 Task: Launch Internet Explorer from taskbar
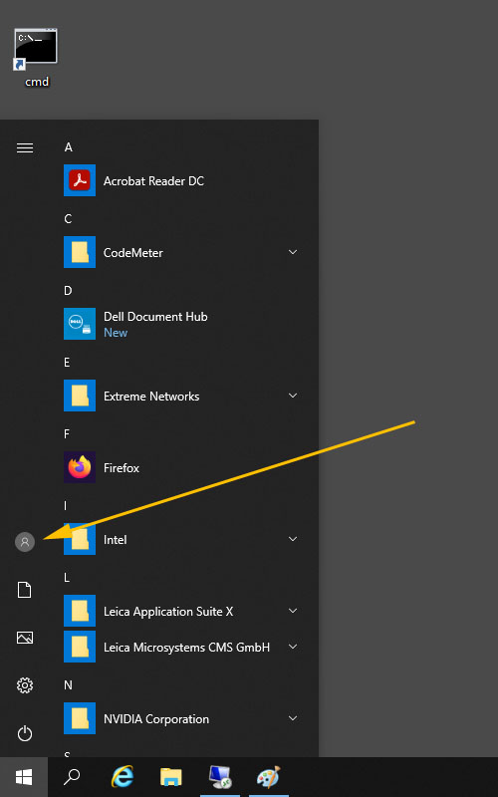pyautogui.click(x=123, y=777)
